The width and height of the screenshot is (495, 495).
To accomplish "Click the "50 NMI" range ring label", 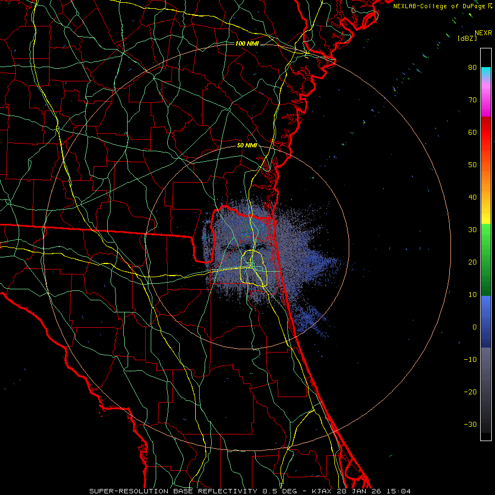I will 247,146.
